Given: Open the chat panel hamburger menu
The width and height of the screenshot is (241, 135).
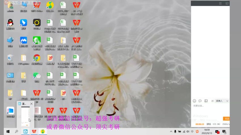Looking at the screenshot, I should [x=220, y=3].
